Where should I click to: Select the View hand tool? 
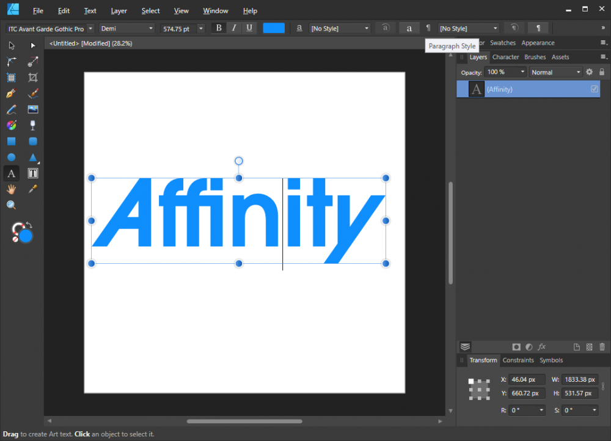coord(11,189)
